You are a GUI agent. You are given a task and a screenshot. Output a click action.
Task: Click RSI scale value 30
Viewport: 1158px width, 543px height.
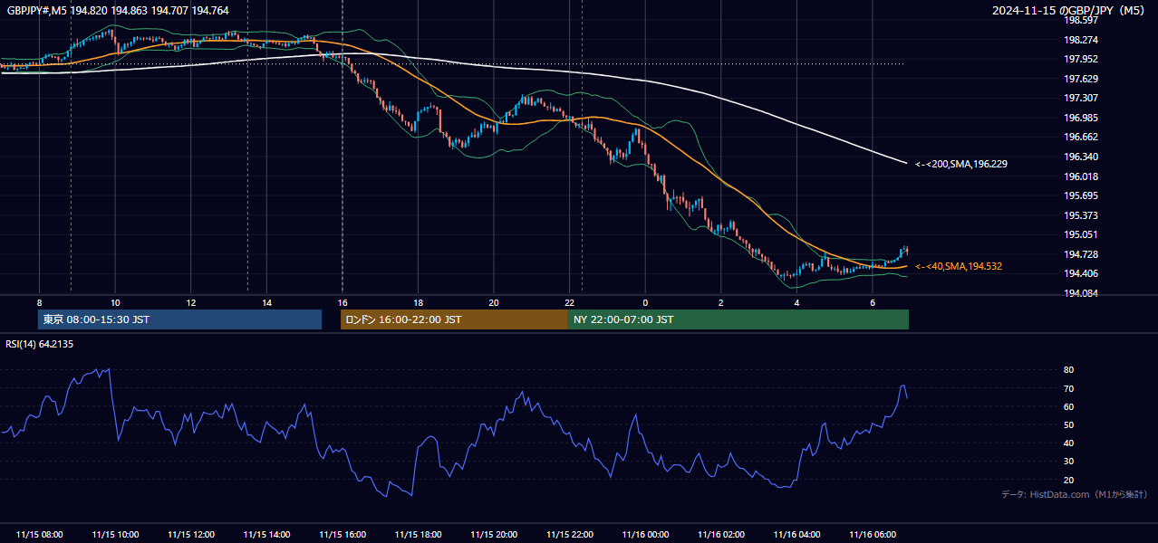click(1068, 462)
